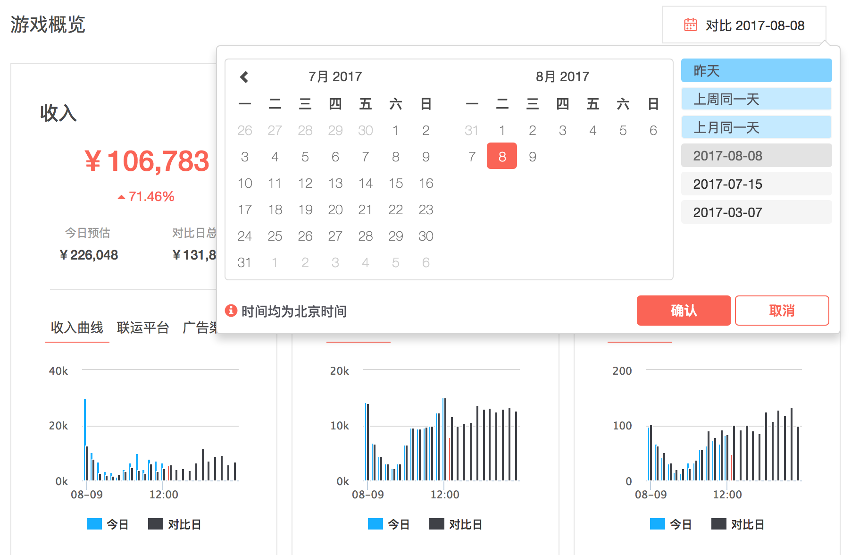Select the 昨天 shortcut
The width and height of the screenshot is (851, 555).
point(756,71)
